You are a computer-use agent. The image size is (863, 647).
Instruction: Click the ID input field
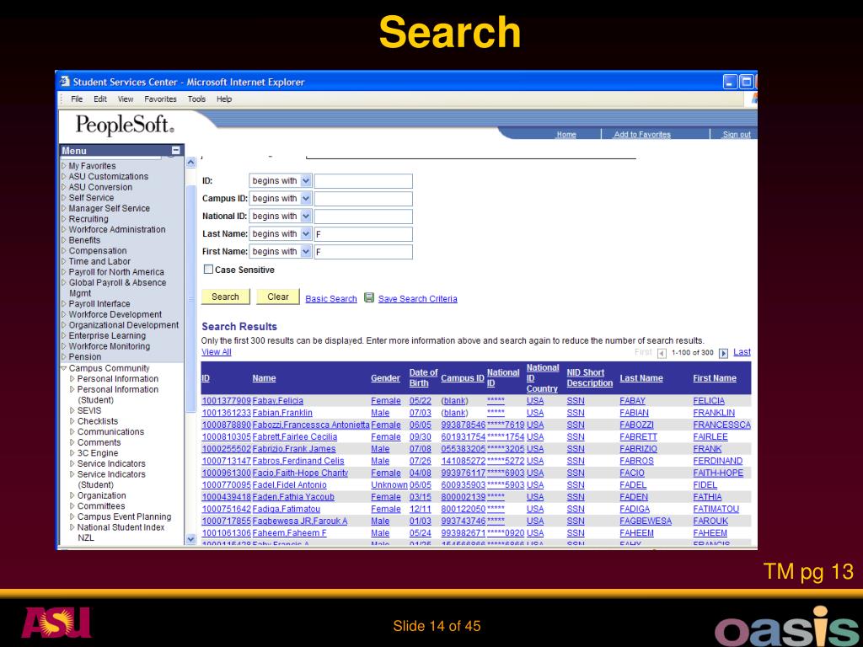point(363,181)
